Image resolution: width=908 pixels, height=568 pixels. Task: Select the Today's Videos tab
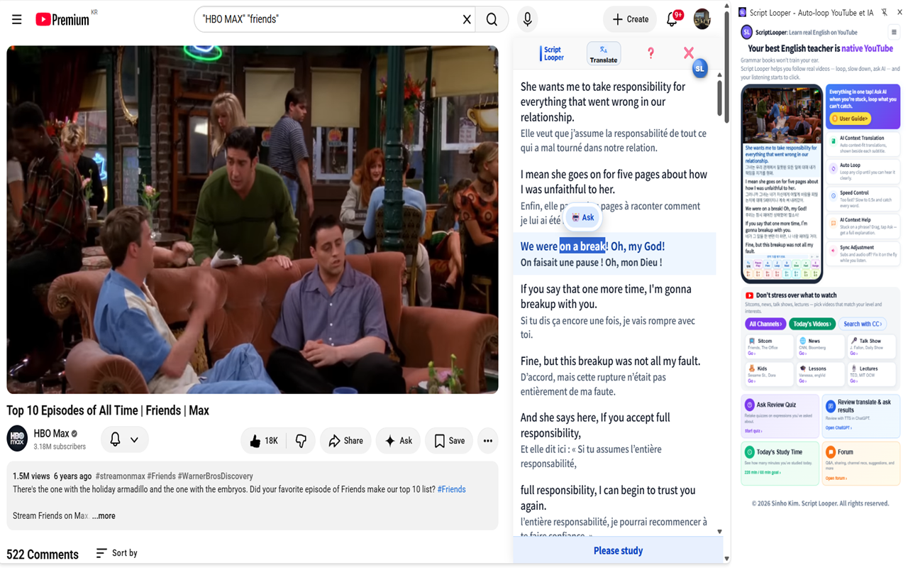click(x=812, y=324)
